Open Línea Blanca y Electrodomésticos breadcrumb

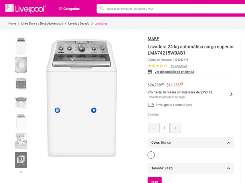pos(42,23)
